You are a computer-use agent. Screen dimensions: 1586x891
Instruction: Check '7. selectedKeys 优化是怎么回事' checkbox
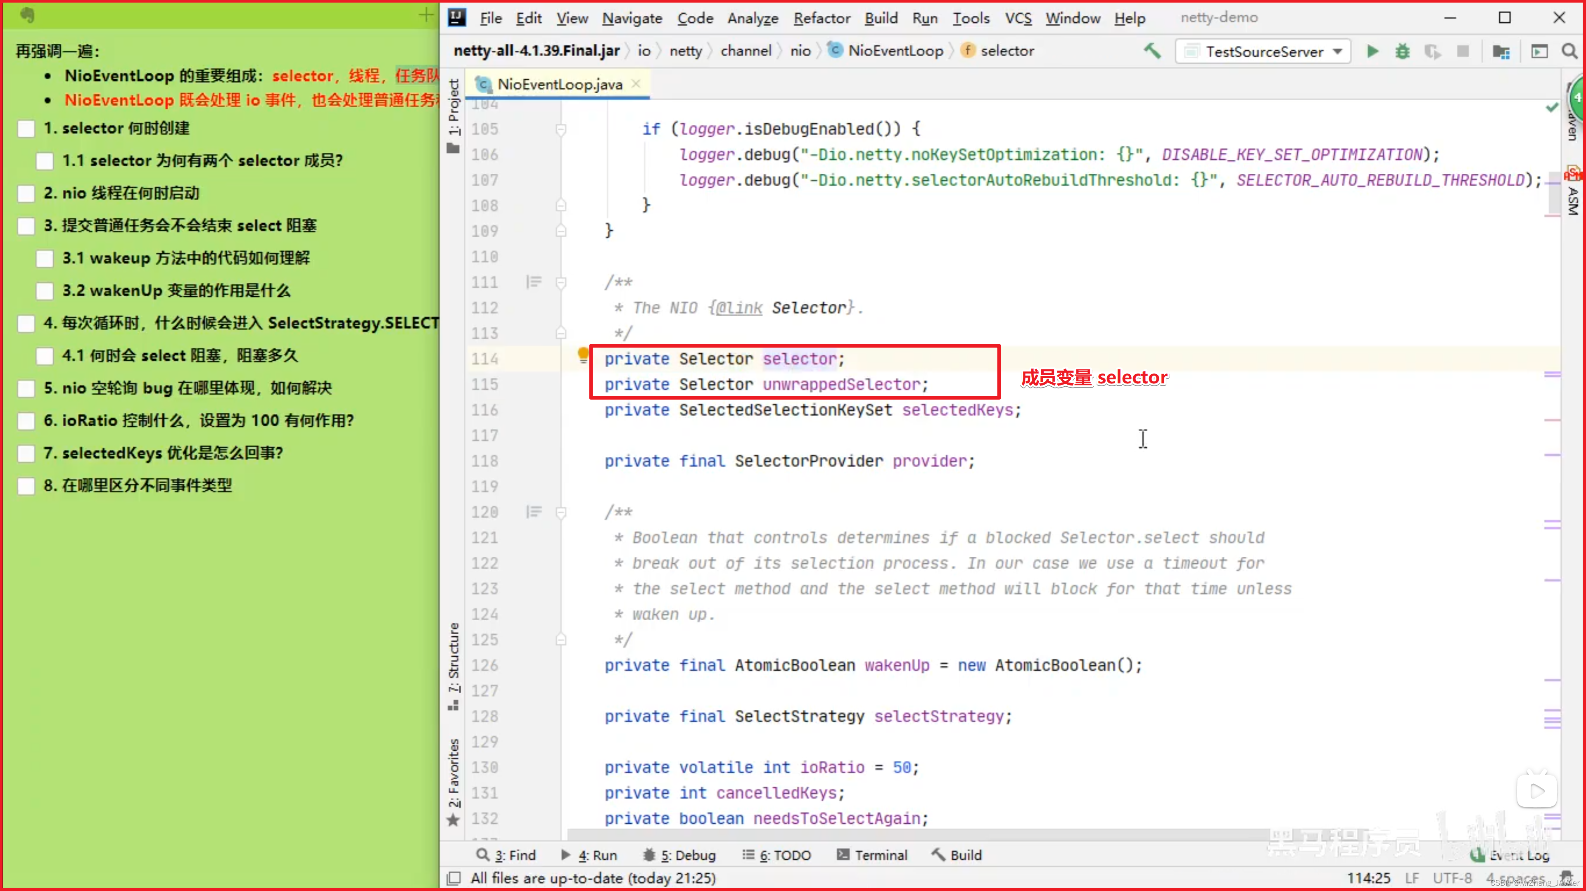pyautogui.click(x=26, y=454)
